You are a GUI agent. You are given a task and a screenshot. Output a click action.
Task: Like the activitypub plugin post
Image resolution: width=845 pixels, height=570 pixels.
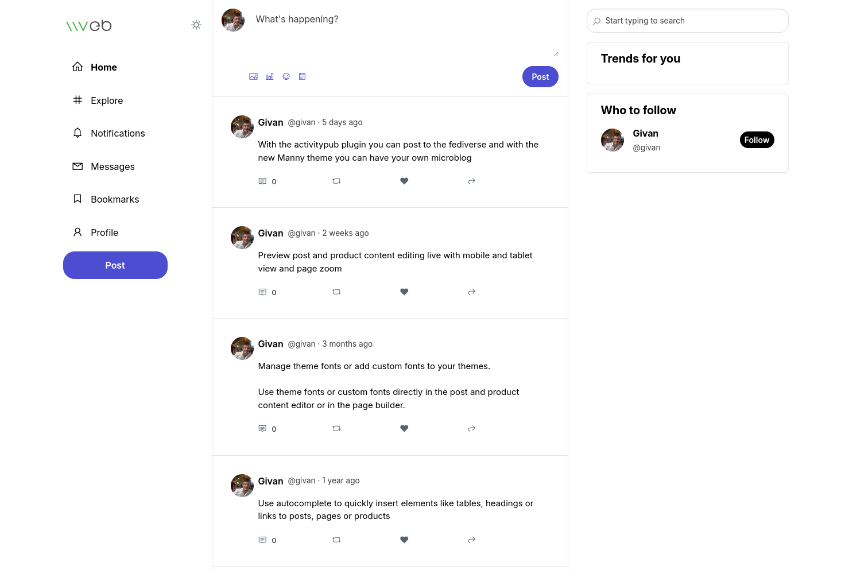tap(404, 181)
